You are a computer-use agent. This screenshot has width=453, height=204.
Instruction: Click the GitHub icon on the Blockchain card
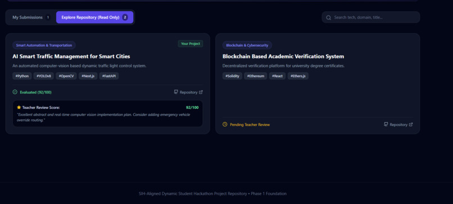point(386,124)
